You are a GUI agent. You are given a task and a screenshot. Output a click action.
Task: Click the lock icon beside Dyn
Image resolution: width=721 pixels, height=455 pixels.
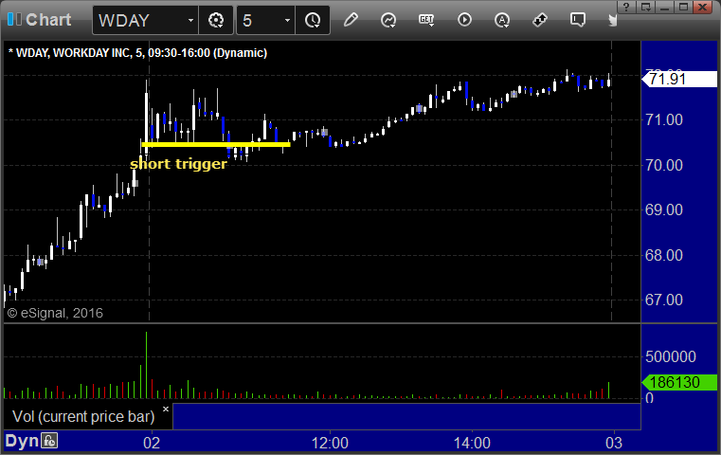49,441
